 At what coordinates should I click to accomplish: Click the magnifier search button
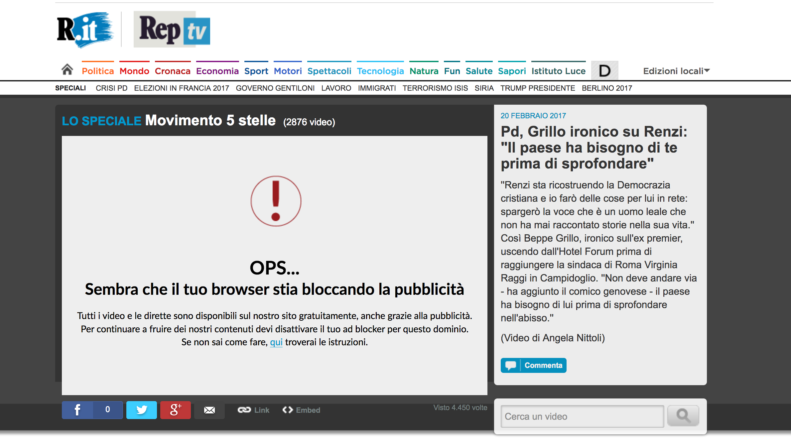(683, 415)
